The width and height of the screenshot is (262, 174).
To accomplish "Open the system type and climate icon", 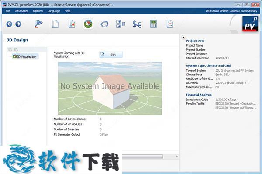I will tap(72, 24).
